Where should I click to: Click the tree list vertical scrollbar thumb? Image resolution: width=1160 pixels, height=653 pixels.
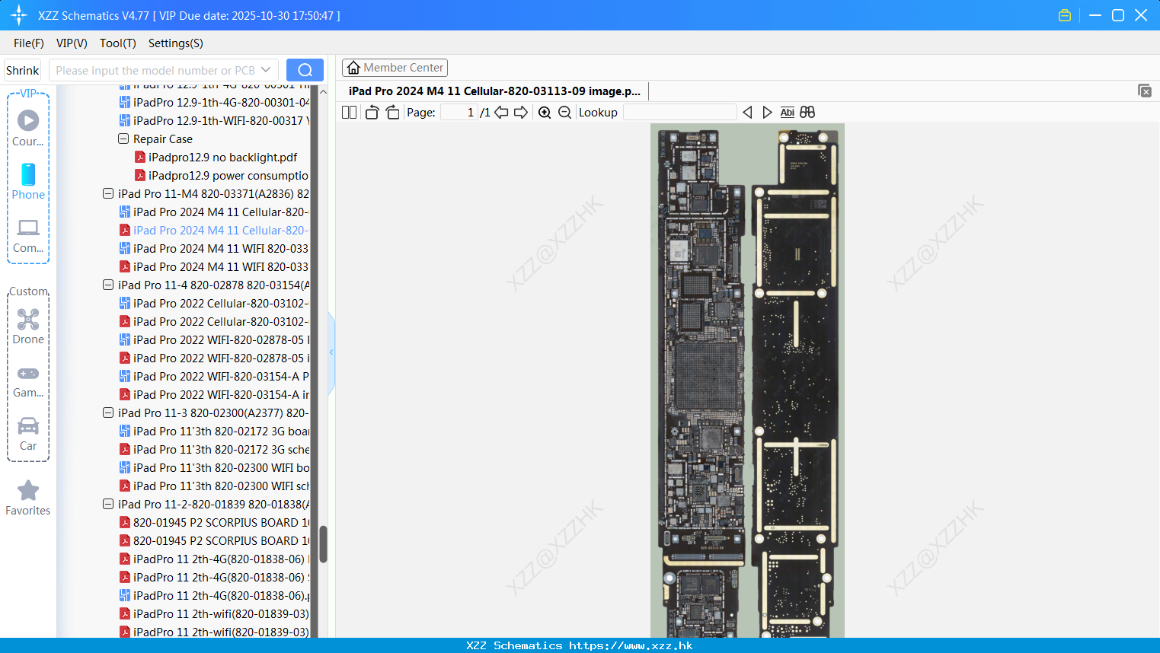coord(323,544)
